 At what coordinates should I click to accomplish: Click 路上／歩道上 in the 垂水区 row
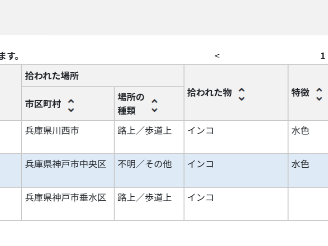tap(145, 198)
